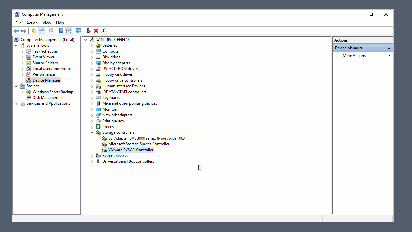Open the View menu
Viewport: 412px width, 232px height.
(47, 23)
